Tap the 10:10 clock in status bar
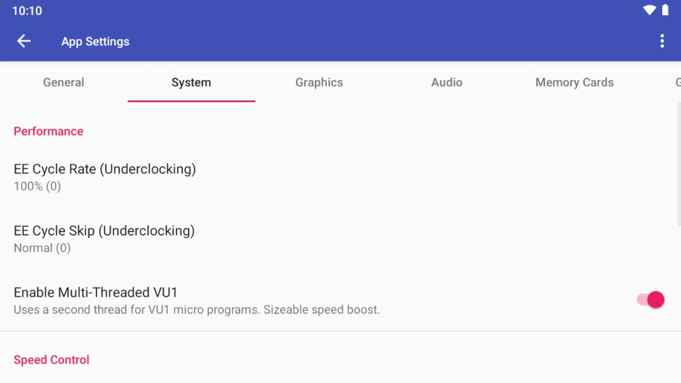 pyautogui.click(x=27, y=11)
